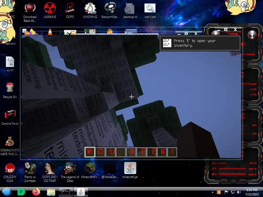Select the hotbar slot showing letter U
Image resolution: width=263 pixels, height=197 pixels.
pyautogui.click(x=111, y=152)
